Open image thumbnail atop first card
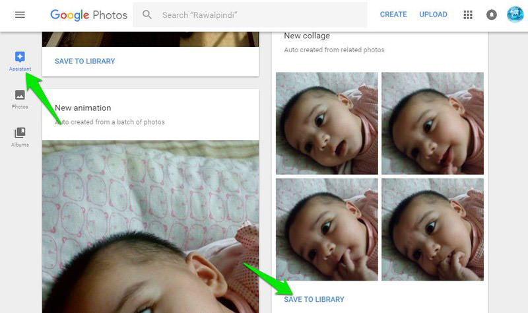Image resolution: width=528 pixels, height=313 pixels. [x=150, y=39]
